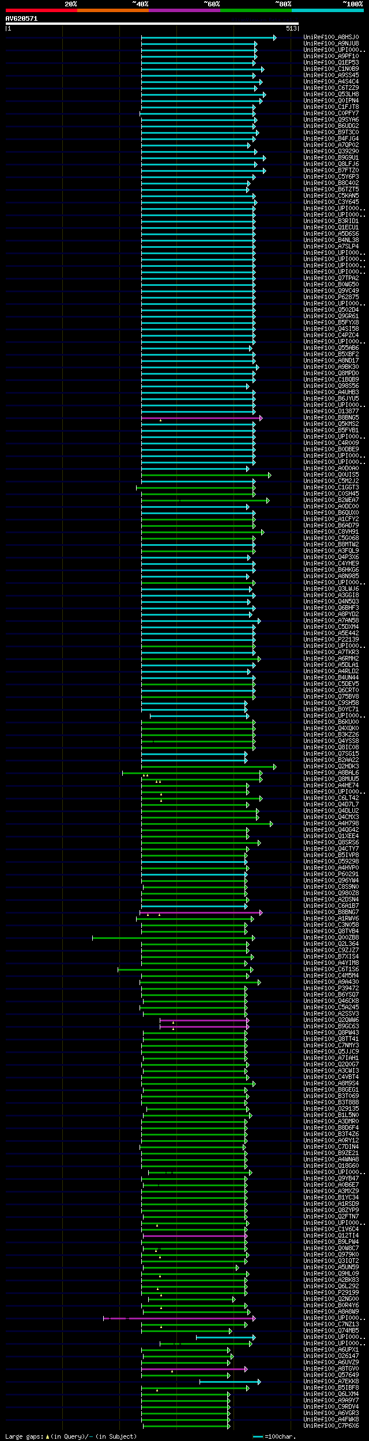Open hit UniRef100_A9PF10
This screenshot has width=369, height=1441.
(x=331, y=56)
